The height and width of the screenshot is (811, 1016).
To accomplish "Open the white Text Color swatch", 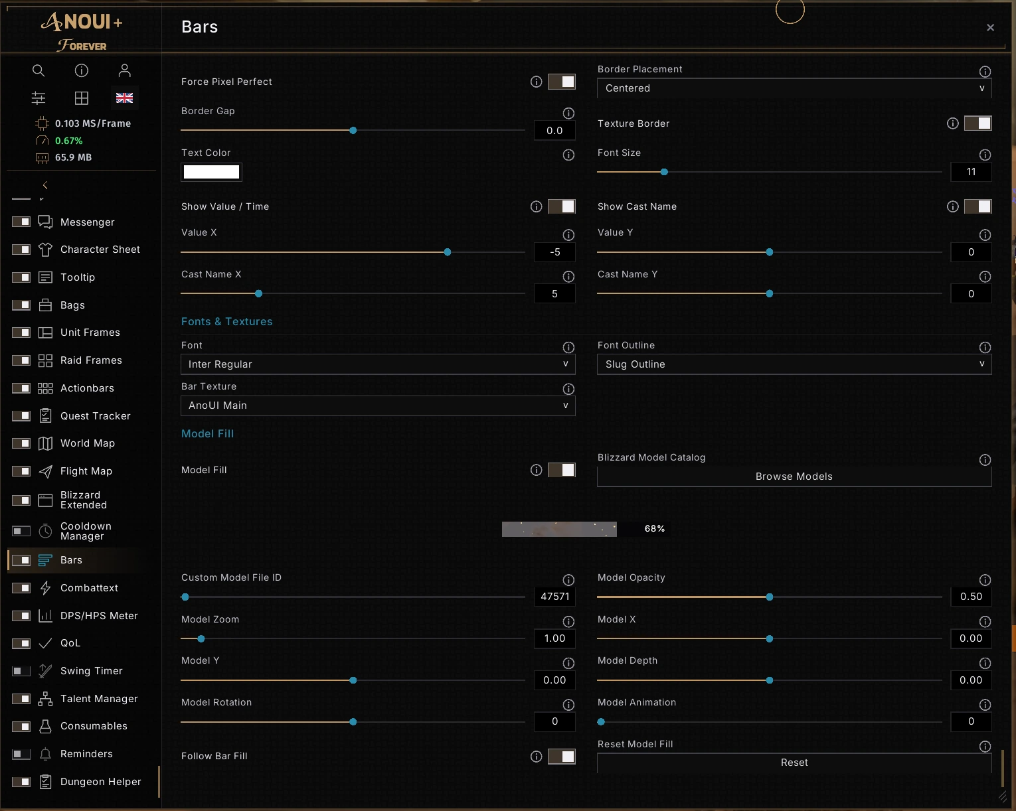I will 211,172.
